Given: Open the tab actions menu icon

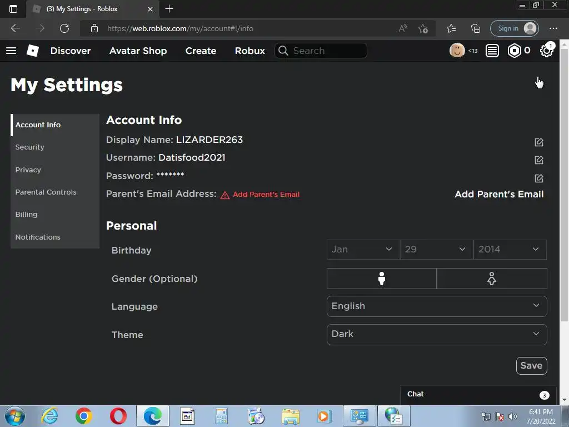Looking at the screenshot, I should click(x=13, y=9).
